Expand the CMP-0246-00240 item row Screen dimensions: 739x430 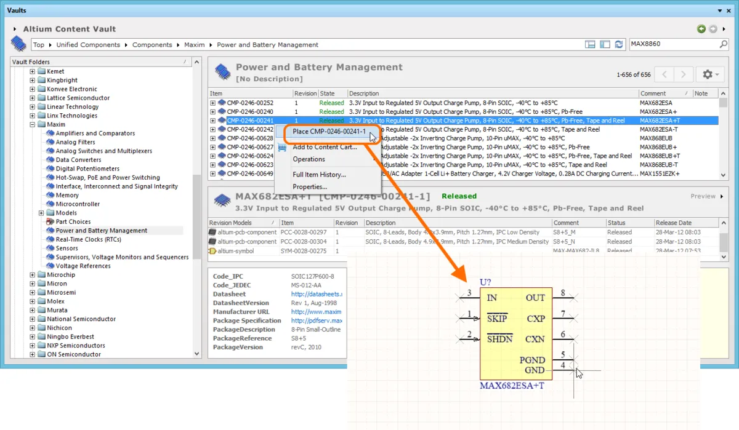coord(212,112)
